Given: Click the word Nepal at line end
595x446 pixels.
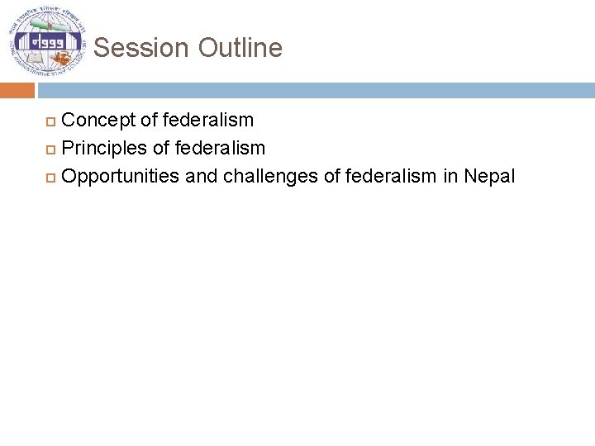Looking at the screenshot, I should coord(488,176).
